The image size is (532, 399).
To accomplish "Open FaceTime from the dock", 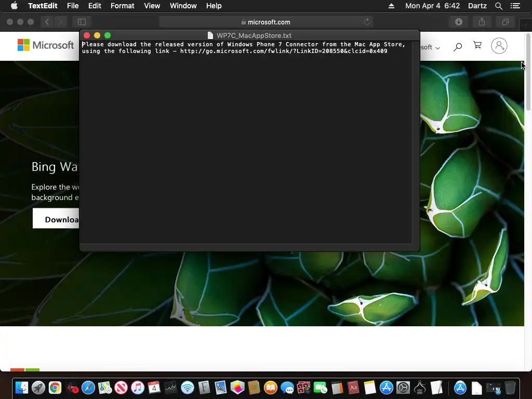I will [320, 388].
